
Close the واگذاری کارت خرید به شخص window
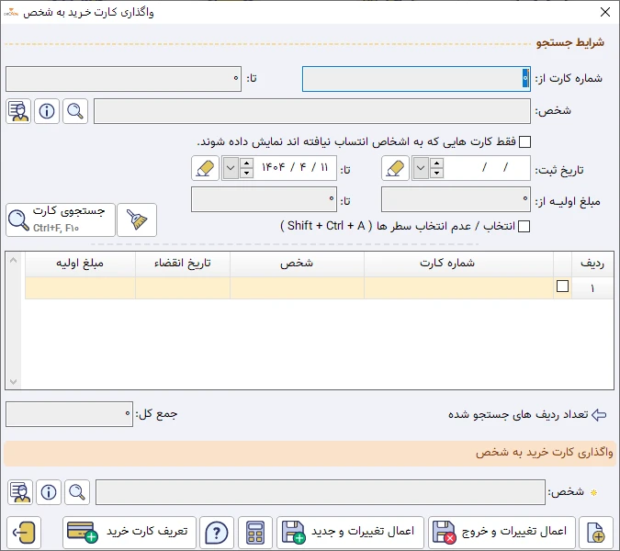pos(605,12)
